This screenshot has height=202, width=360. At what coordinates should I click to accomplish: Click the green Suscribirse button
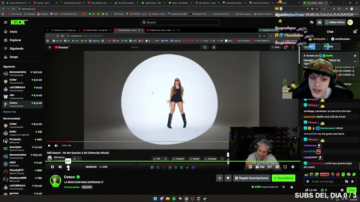283,178
